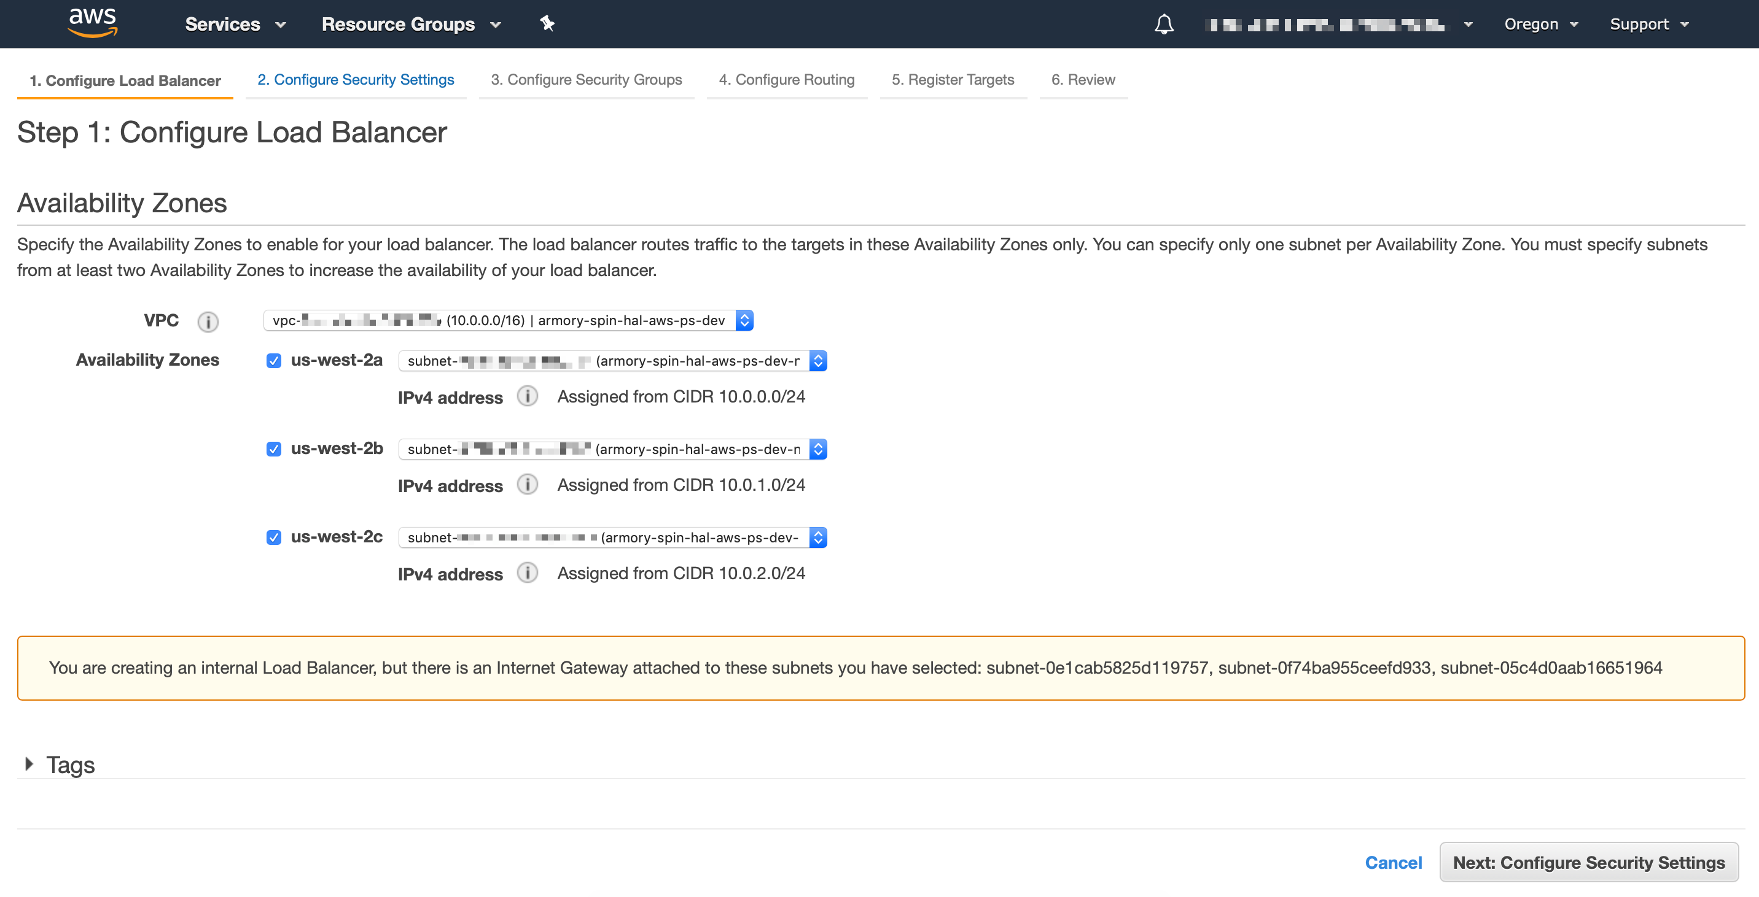Uncheck the us-west-2a availability zone
The image size is (1759, 897).
pos(274,361)
